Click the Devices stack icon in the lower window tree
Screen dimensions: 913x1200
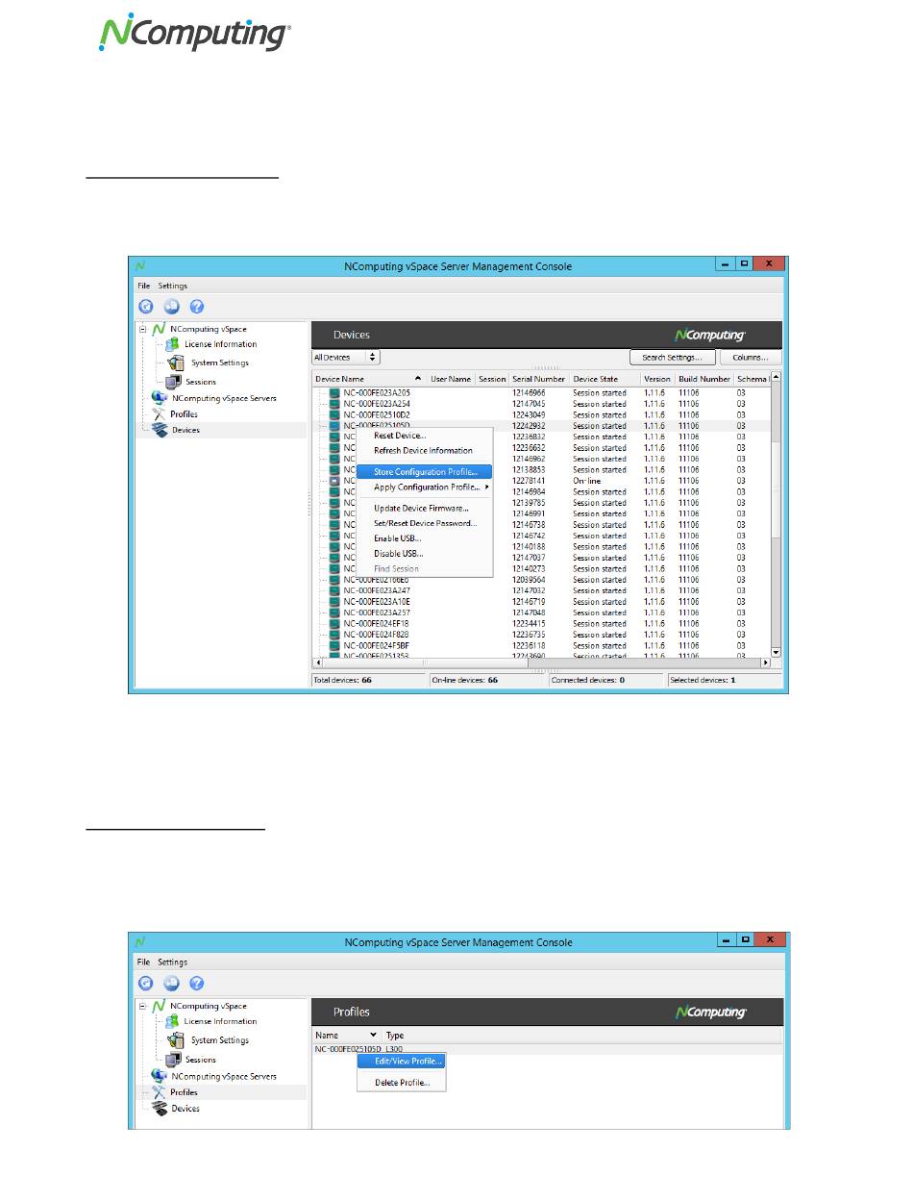click(160, 1109)
